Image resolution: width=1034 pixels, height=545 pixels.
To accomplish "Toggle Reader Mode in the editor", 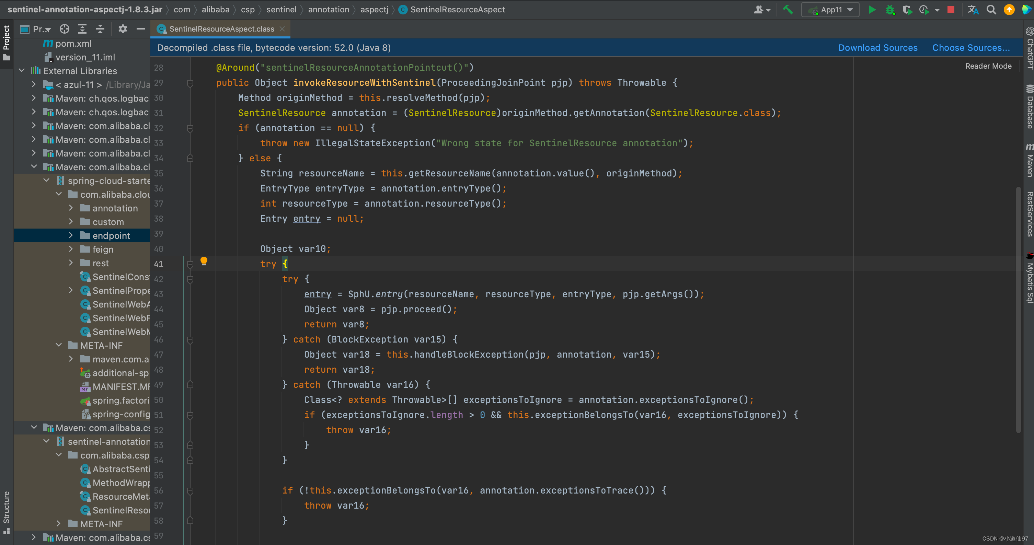I will point(988,66).
